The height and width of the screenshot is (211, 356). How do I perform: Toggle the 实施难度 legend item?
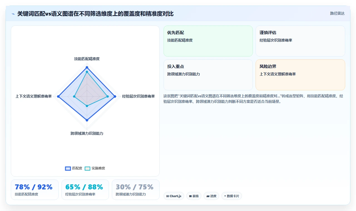(95, 168)
